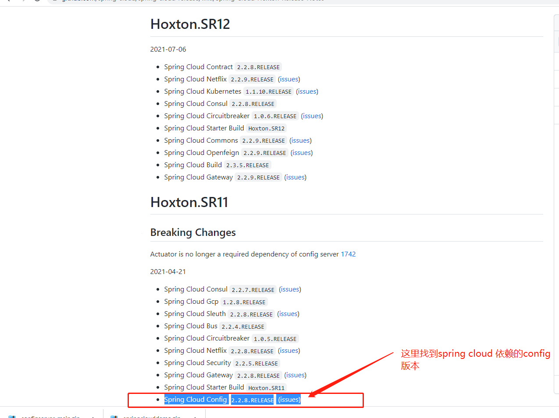Open issues for Spring Cloud Gateway under Hoxton.SR12
The height and width of the screenshot is (418, 559).
click(x=295, y=177)
